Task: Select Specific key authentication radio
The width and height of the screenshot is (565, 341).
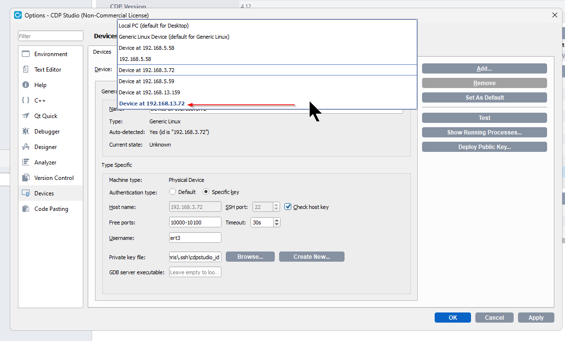Action: (206, 192)
